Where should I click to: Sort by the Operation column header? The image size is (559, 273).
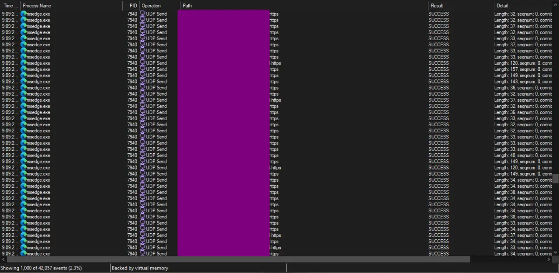[x=160, y=6]
